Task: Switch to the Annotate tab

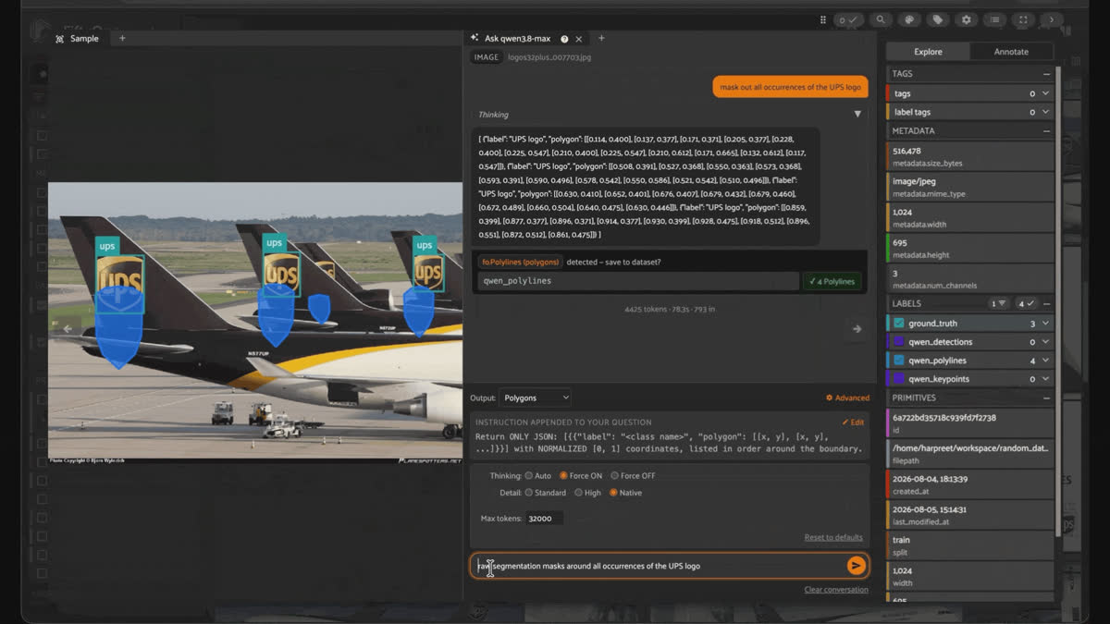Action: pyautogui.click(x=1011, y=52)
